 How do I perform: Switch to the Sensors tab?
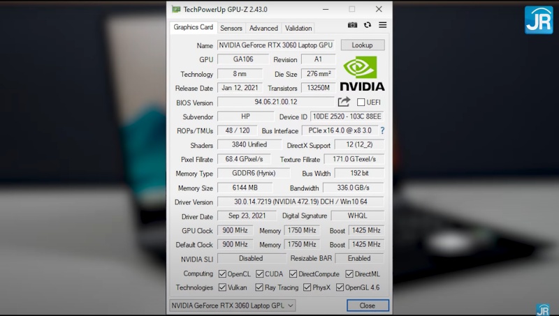231,28
